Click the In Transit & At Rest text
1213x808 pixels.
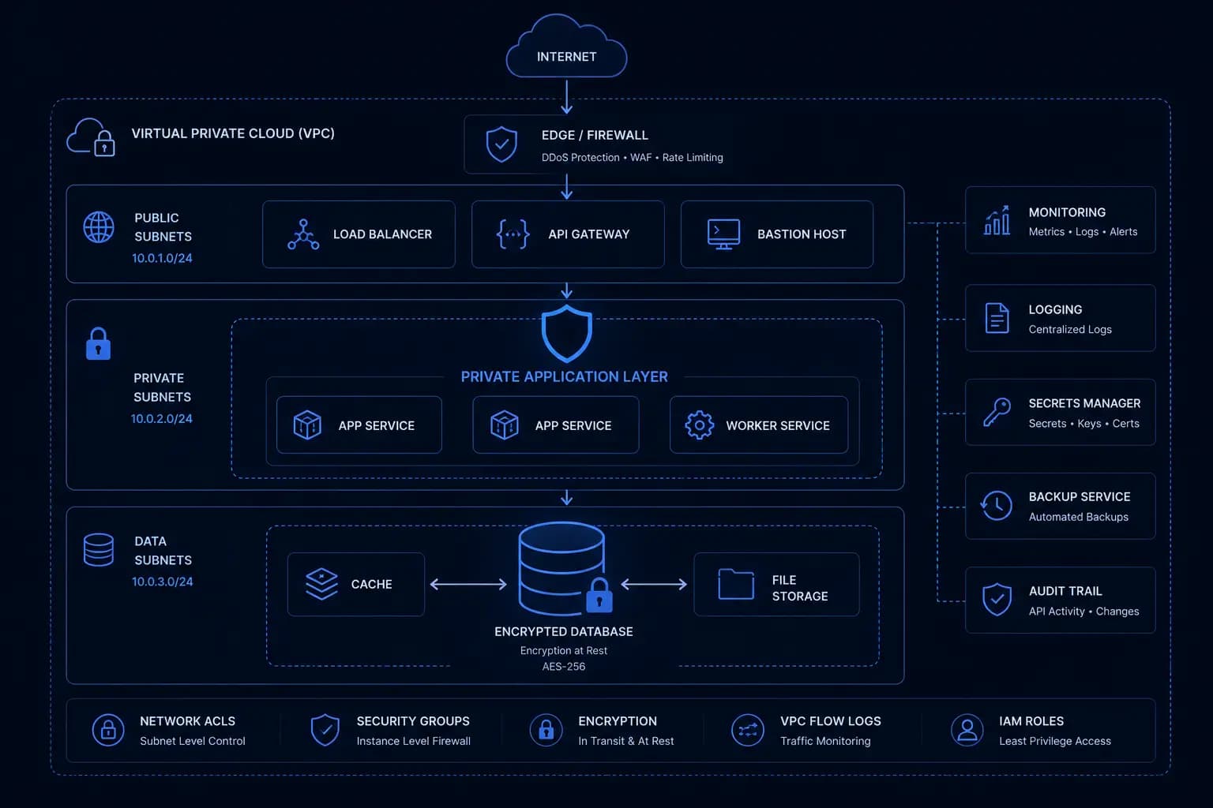[x=626, y=741]
